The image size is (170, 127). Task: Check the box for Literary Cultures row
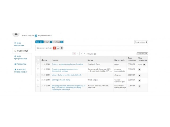tap(38, 75)
